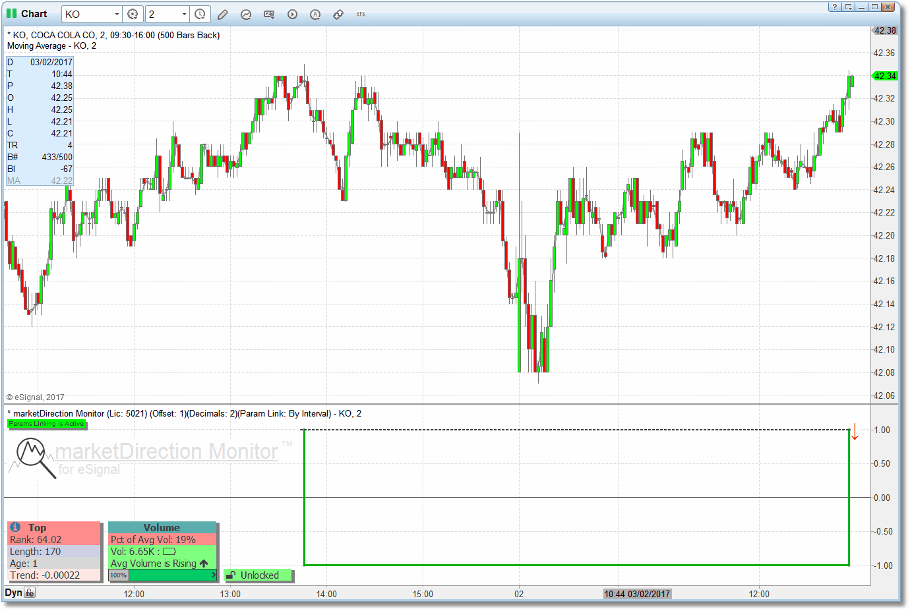The image size is (910, 611).
Task: Click the interval input field
Action: click(x=162, y=14)
